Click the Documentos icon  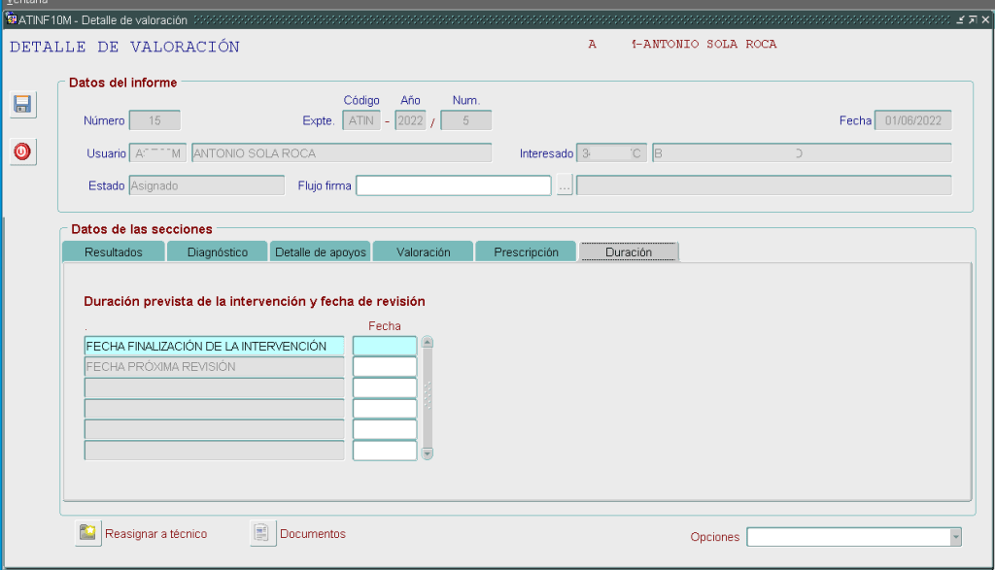coord(262,533)
